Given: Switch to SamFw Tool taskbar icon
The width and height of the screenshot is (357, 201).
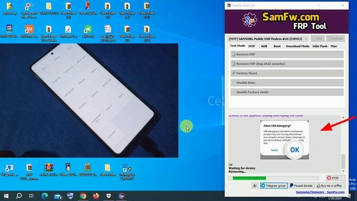Looking at the screenshot, I should [122, 196].
